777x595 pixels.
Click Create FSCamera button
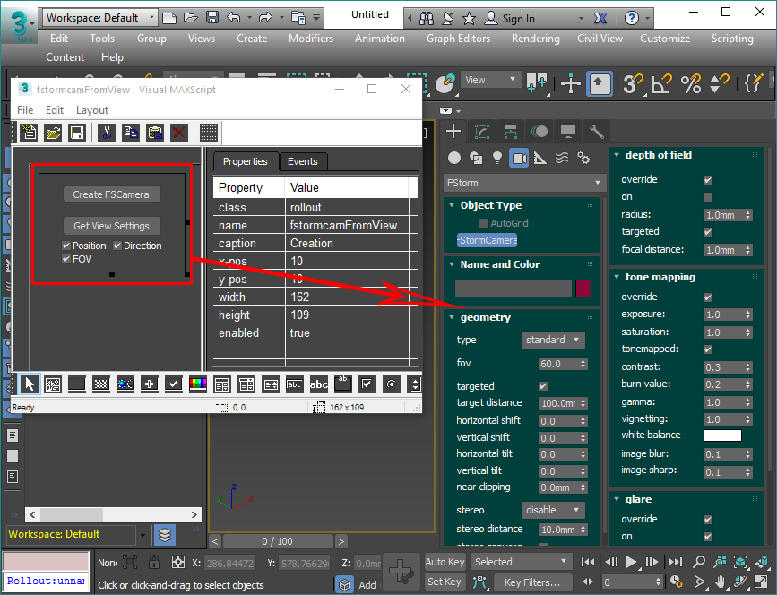coord(111,194)
